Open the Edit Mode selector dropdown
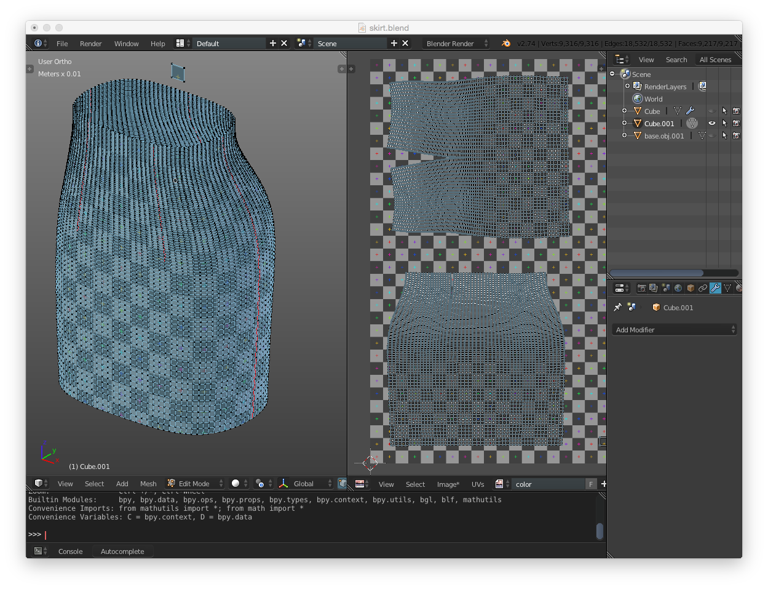Screen dimensions: 768x589 pos(195,484)
